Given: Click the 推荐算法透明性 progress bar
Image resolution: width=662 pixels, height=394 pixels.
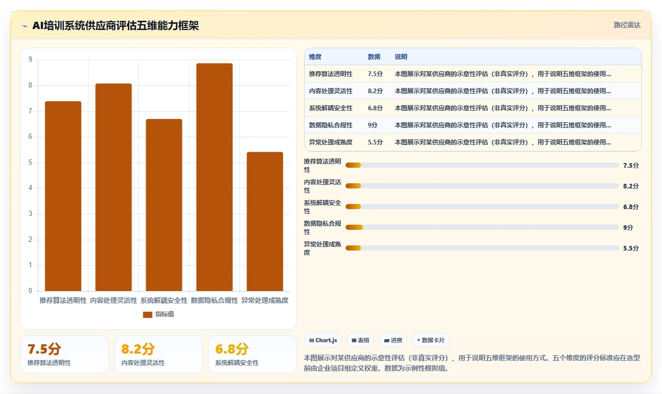Looking at the screenshot, I should (x=482, y=165).
